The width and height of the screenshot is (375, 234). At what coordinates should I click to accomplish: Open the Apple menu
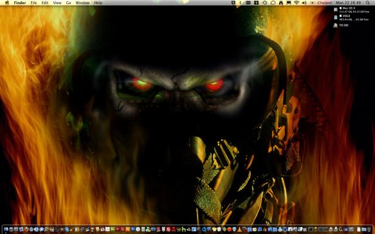click(x=6, y=2)
